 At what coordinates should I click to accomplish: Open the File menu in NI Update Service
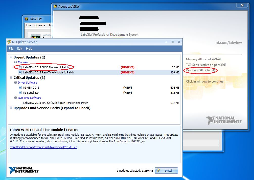[x=11, y=49]
